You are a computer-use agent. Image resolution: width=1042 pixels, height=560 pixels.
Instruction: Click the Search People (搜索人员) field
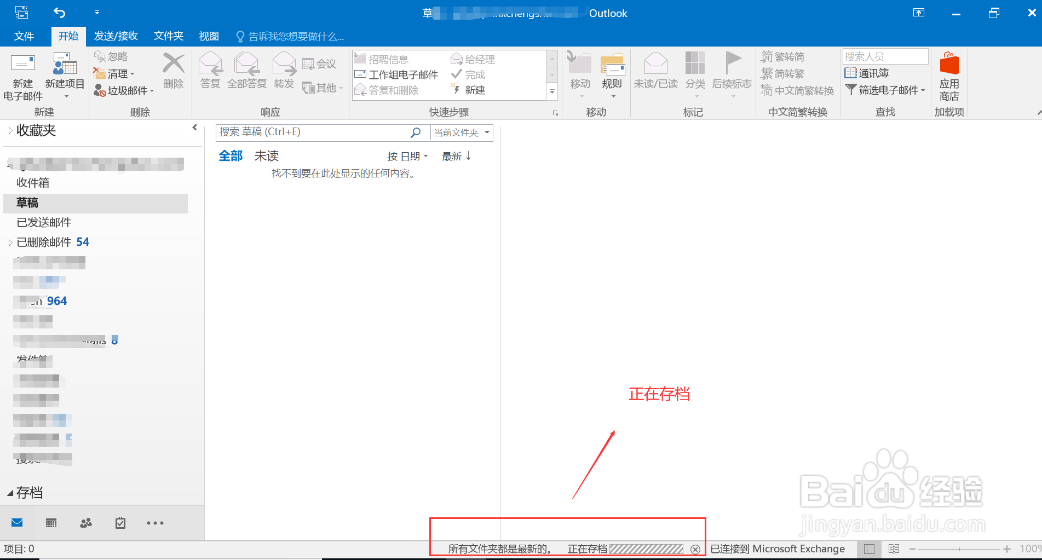click(885, 56)
